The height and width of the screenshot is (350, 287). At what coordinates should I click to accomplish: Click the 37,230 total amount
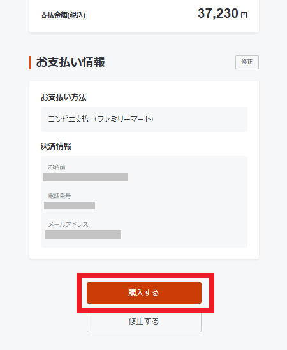[218, 13]
